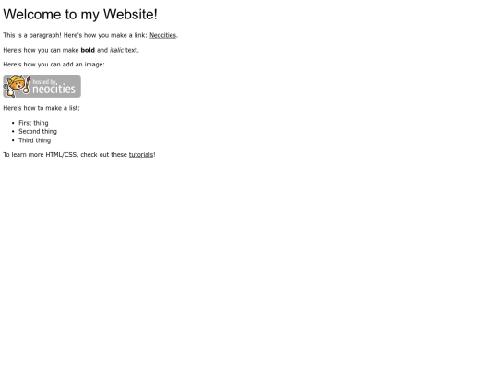The image size is (498, 374).
Task: Click the Welcome to my Website heading
Action: [x=80, y=14]
